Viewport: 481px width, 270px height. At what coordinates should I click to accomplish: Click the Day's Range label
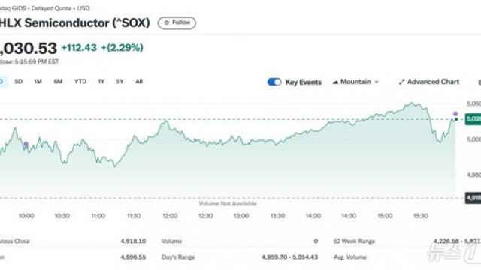pyautogui.click(x=178, y=257)
